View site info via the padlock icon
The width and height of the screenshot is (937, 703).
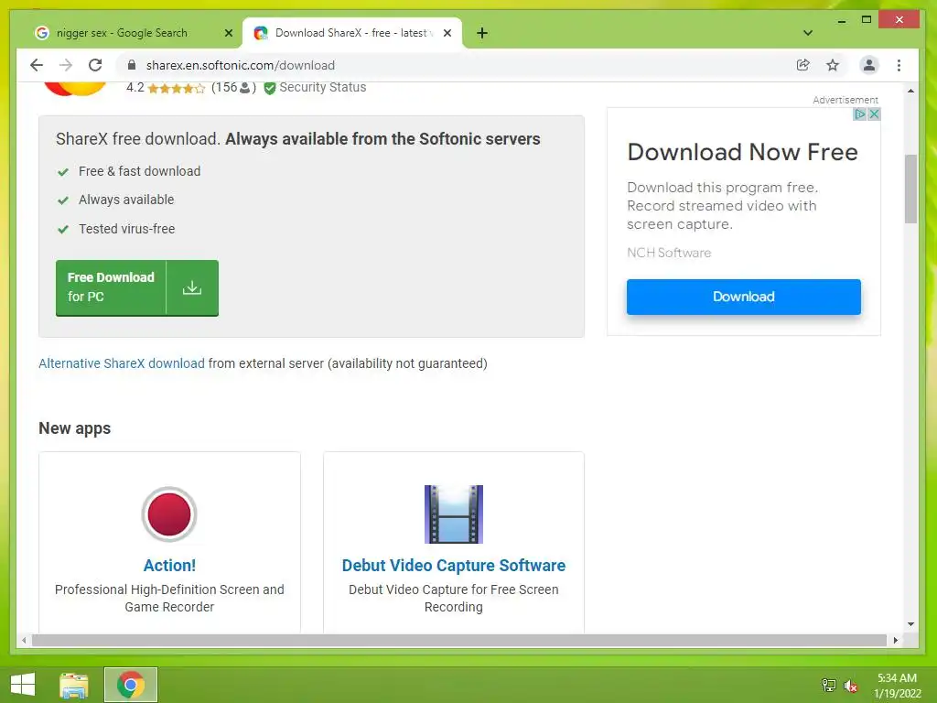tap(132, 65)
